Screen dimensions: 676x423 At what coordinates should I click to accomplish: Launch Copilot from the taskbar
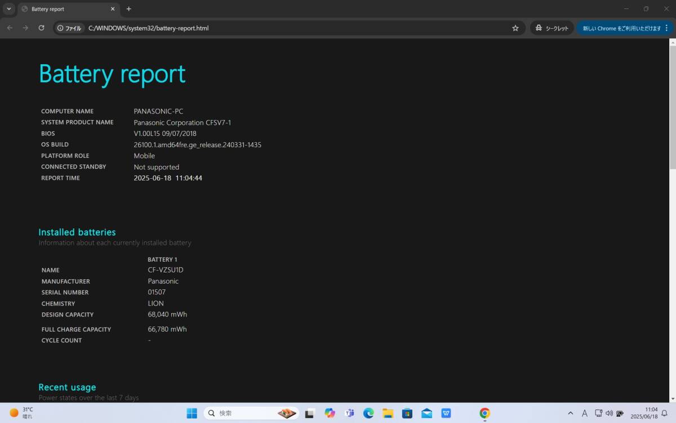[330, 413]
